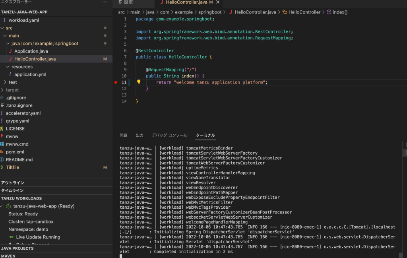Toggle the red breakpoint on line 11
The height and width of the screenshot is (258, 407).
tap(116, 82)
